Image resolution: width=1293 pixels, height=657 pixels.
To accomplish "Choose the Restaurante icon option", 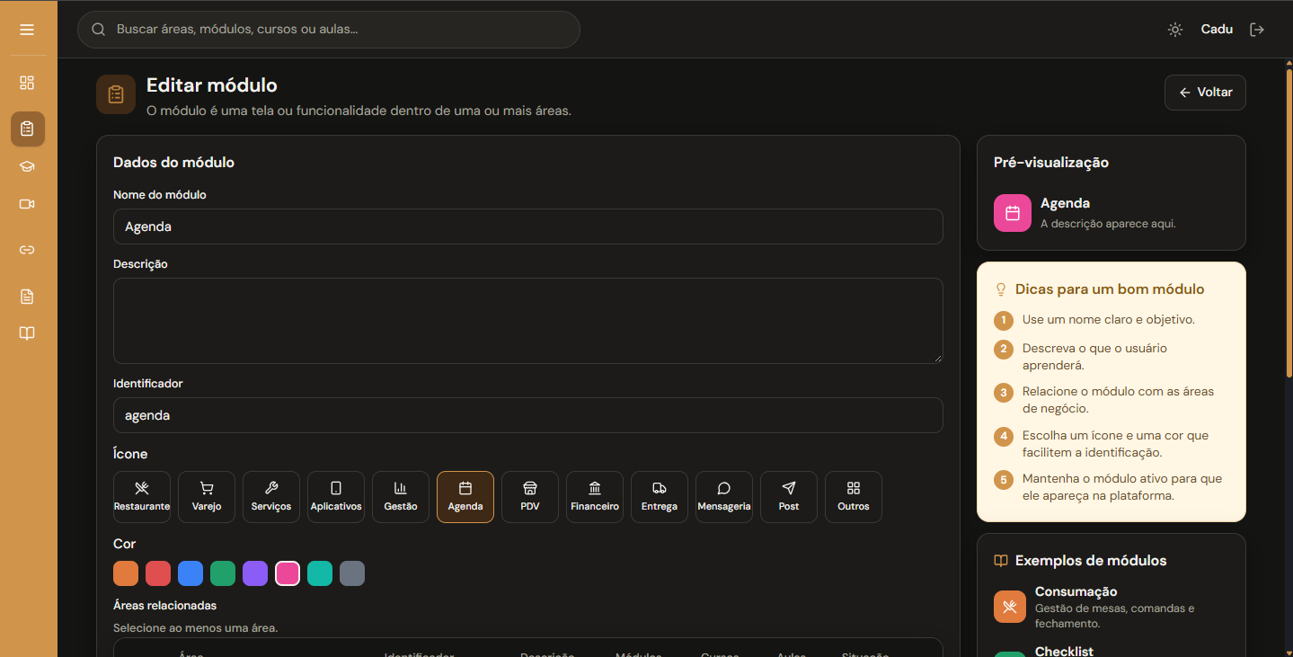I will click(142, 497).
